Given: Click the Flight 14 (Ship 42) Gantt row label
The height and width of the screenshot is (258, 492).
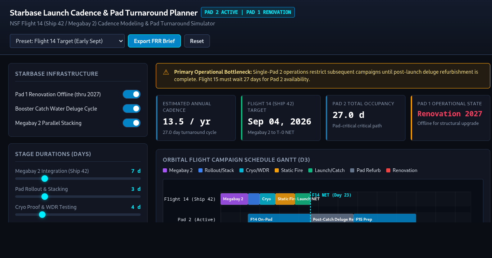Looking at the screenshot, I should [x=190, y=199].
